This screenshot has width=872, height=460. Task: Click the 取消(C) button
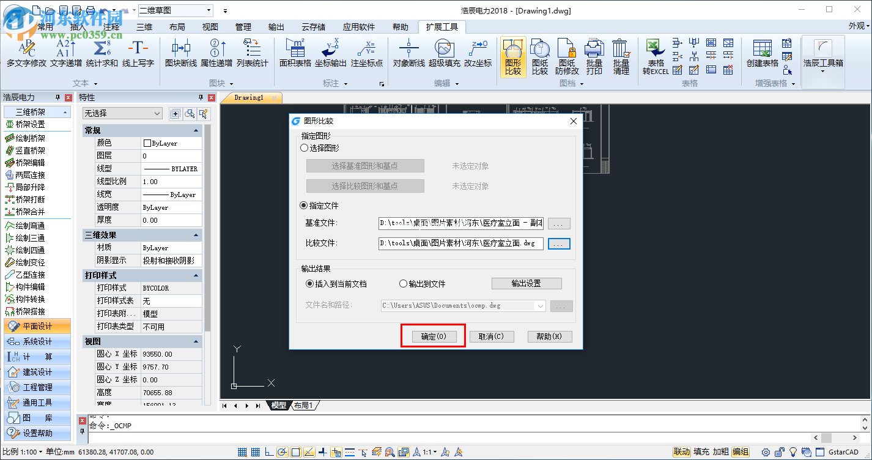coord(492,336)
